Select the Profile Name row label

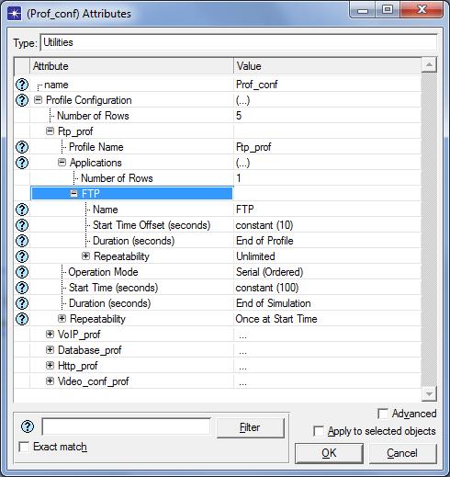coord(96,147)
